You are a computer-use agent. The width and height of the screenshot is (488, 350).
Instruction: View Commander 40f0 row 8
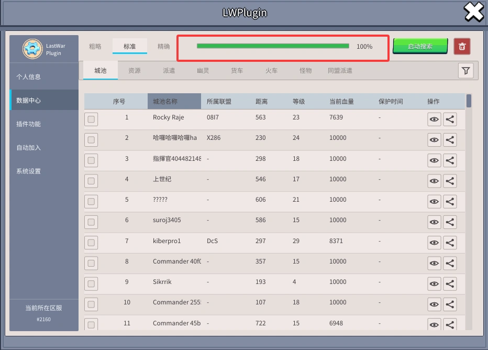(434, 263)
